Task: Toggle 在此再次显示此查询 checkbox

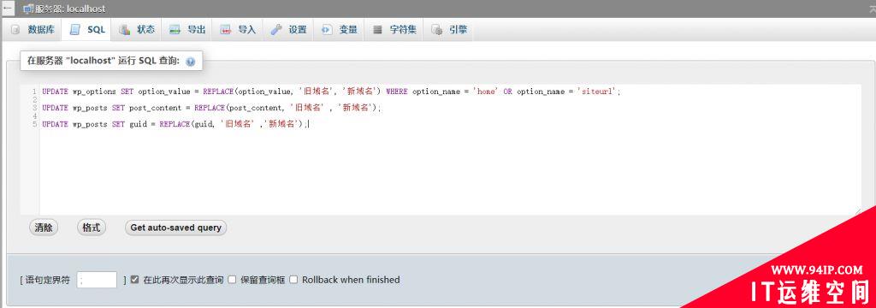Action: 134,280
